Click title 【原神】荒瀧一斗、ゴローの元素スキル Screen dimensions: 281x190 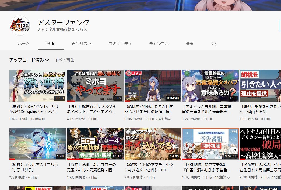[92, 167]
